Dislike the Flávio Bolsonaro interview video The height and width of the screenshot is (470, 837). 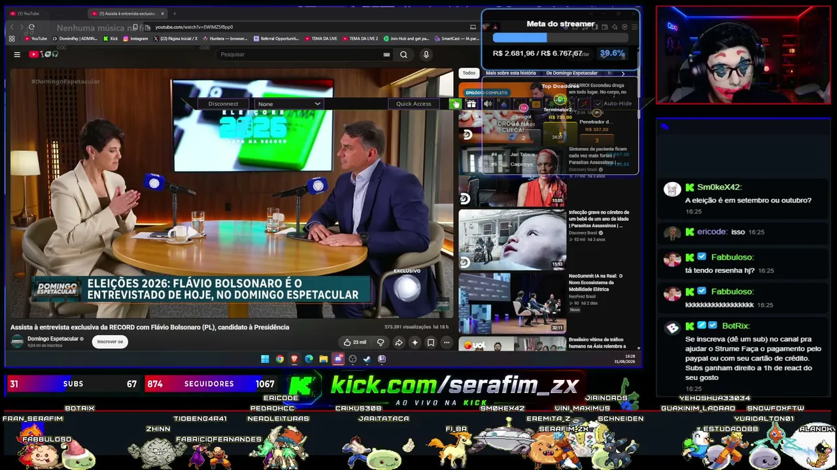(x=381, y=342)
